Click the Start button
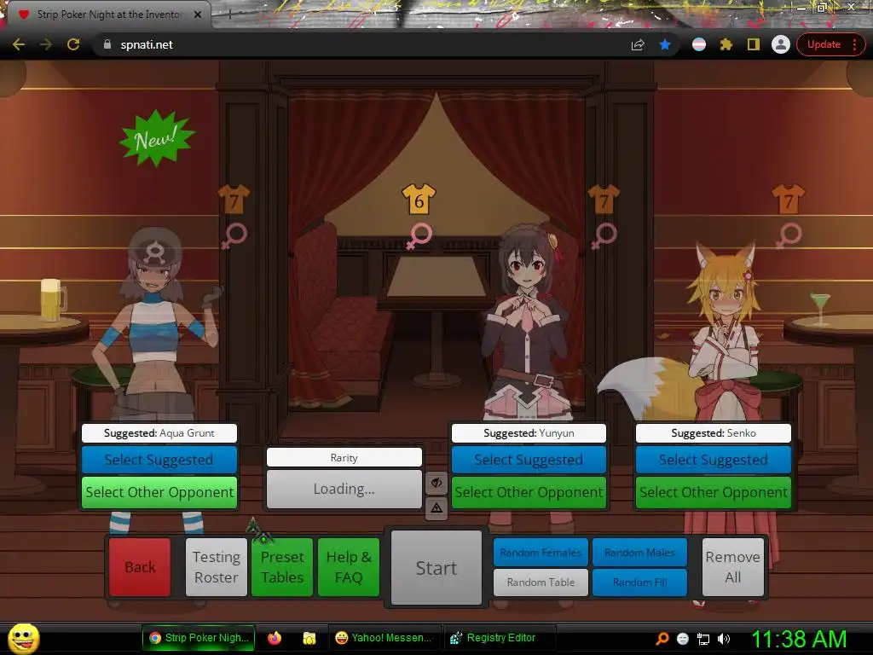Viewport: 873px width, 655px height. click(x=436, y=567)
